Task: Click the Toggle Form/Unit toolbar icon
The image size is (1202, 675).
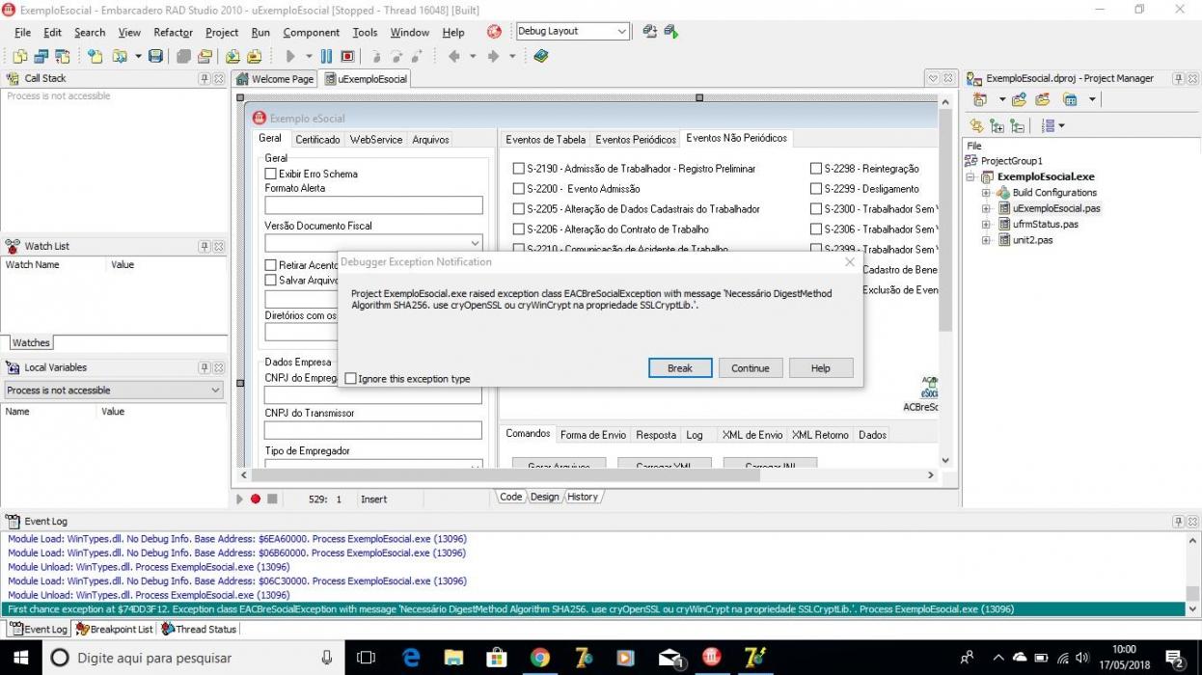Action: pyautogui.click(x=62, y=57)
